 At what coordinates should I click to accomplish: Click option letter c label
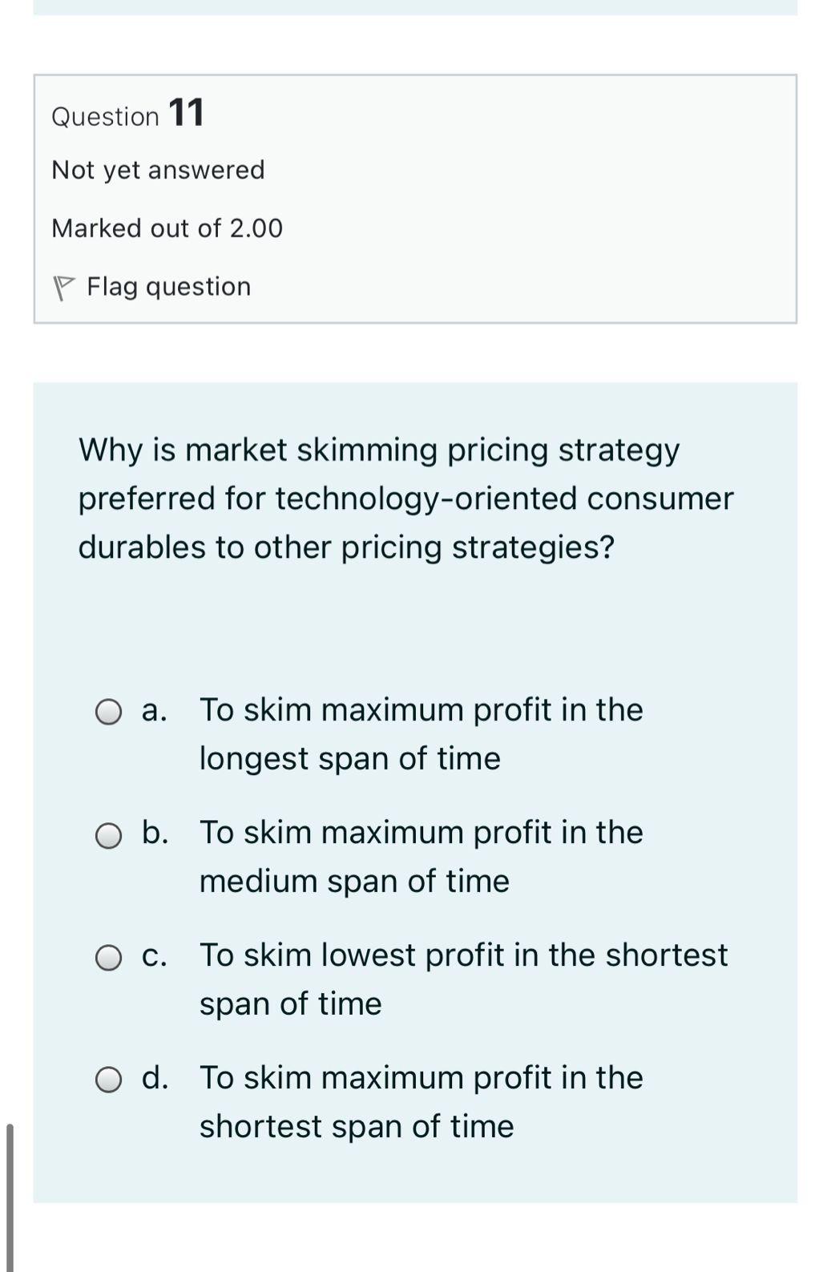pos(156,955)
